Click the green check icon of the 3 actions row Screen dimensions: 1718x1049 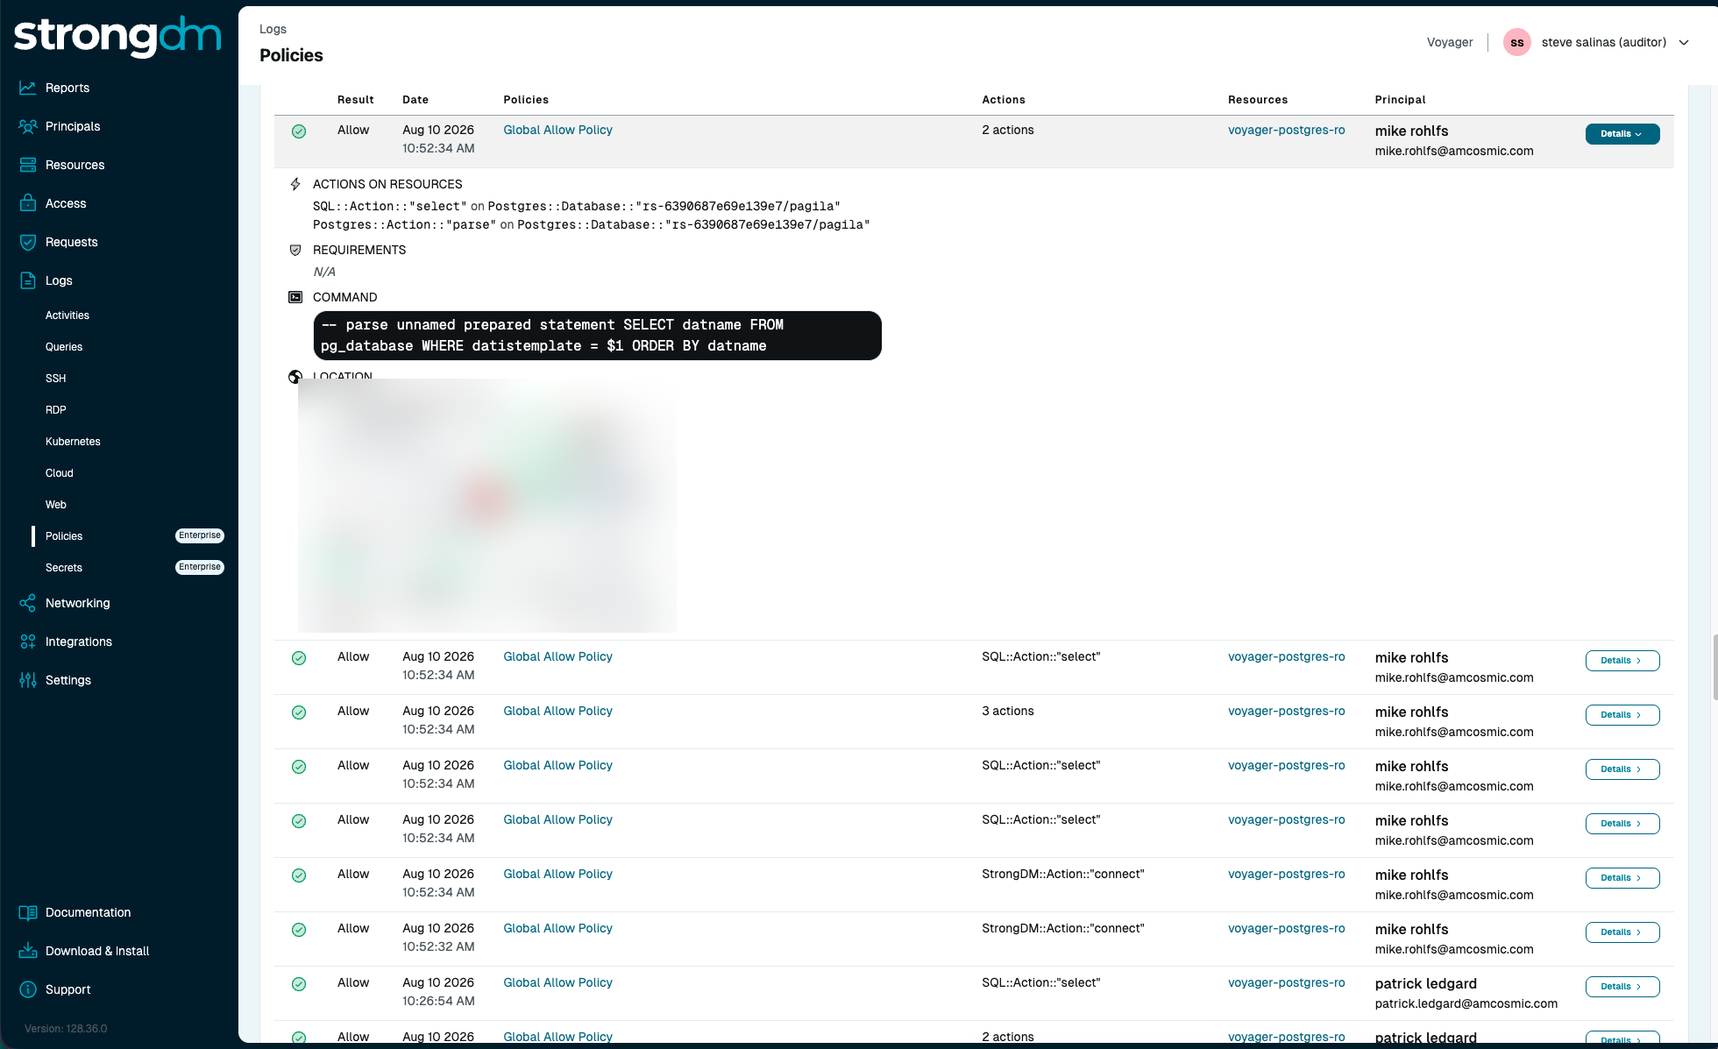[x=299, y=712]
